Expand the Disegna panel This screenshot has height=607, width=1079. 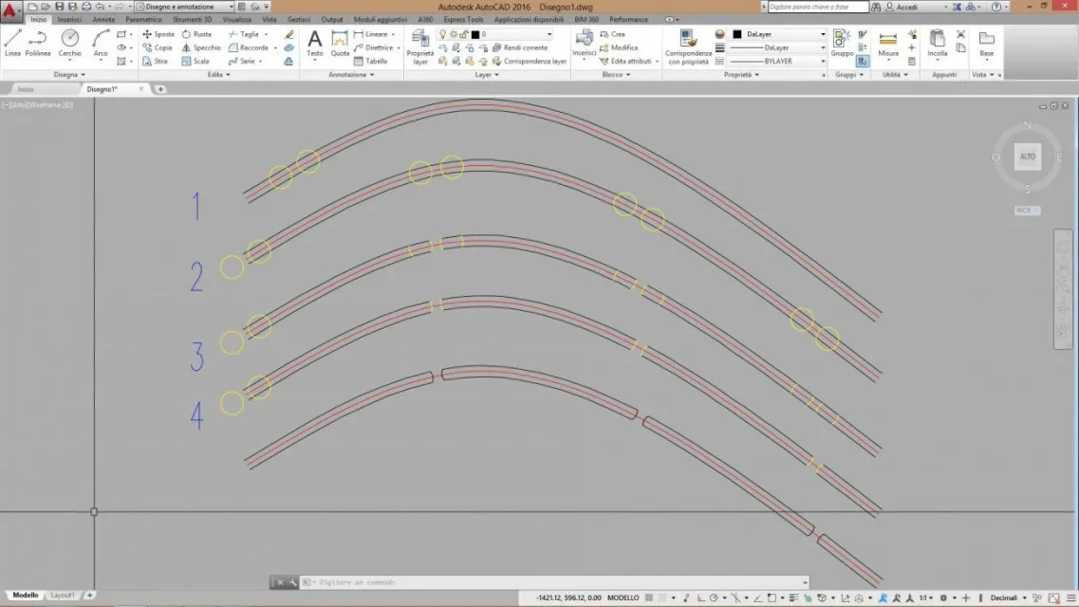pyautogui.click(x=69, y=74)
